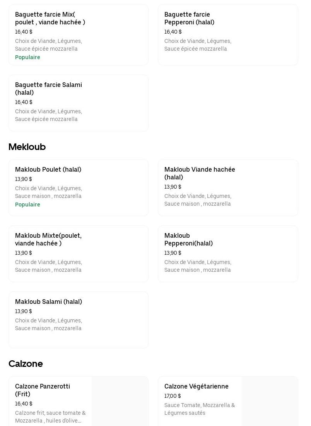Select Makloub Salami (halal) card
Screen dimensions: 311x426
click(x=79, y=320)
